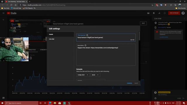
Task: Click the Description help question-mark icon
Action: click(85, 45)
